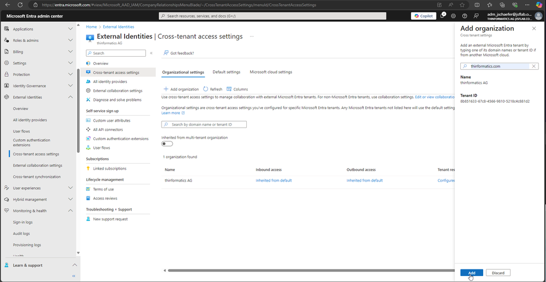The width and height of the screenshot is (546, 282).
Task: Expand the Billing section chevron
Action: [x=70, y=52]
